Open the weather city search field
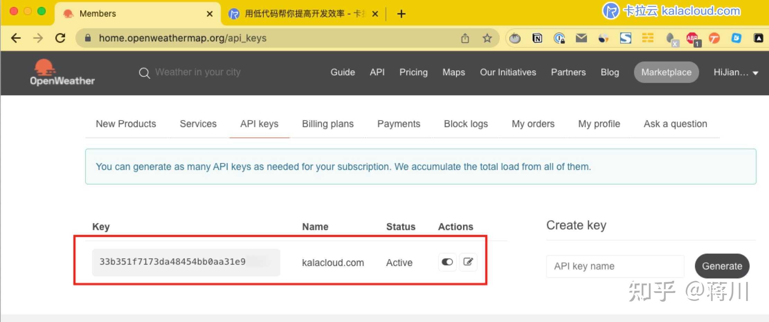This screenshot has height=322, width=769. 197,72
